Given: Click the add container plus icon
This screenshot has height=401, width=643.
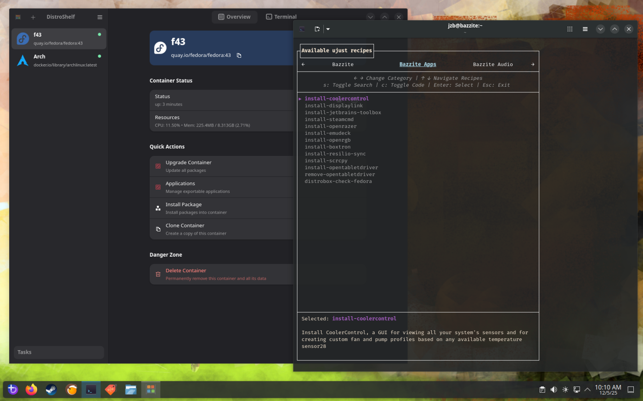Looking at the screenshot, I should coord(33,17).
